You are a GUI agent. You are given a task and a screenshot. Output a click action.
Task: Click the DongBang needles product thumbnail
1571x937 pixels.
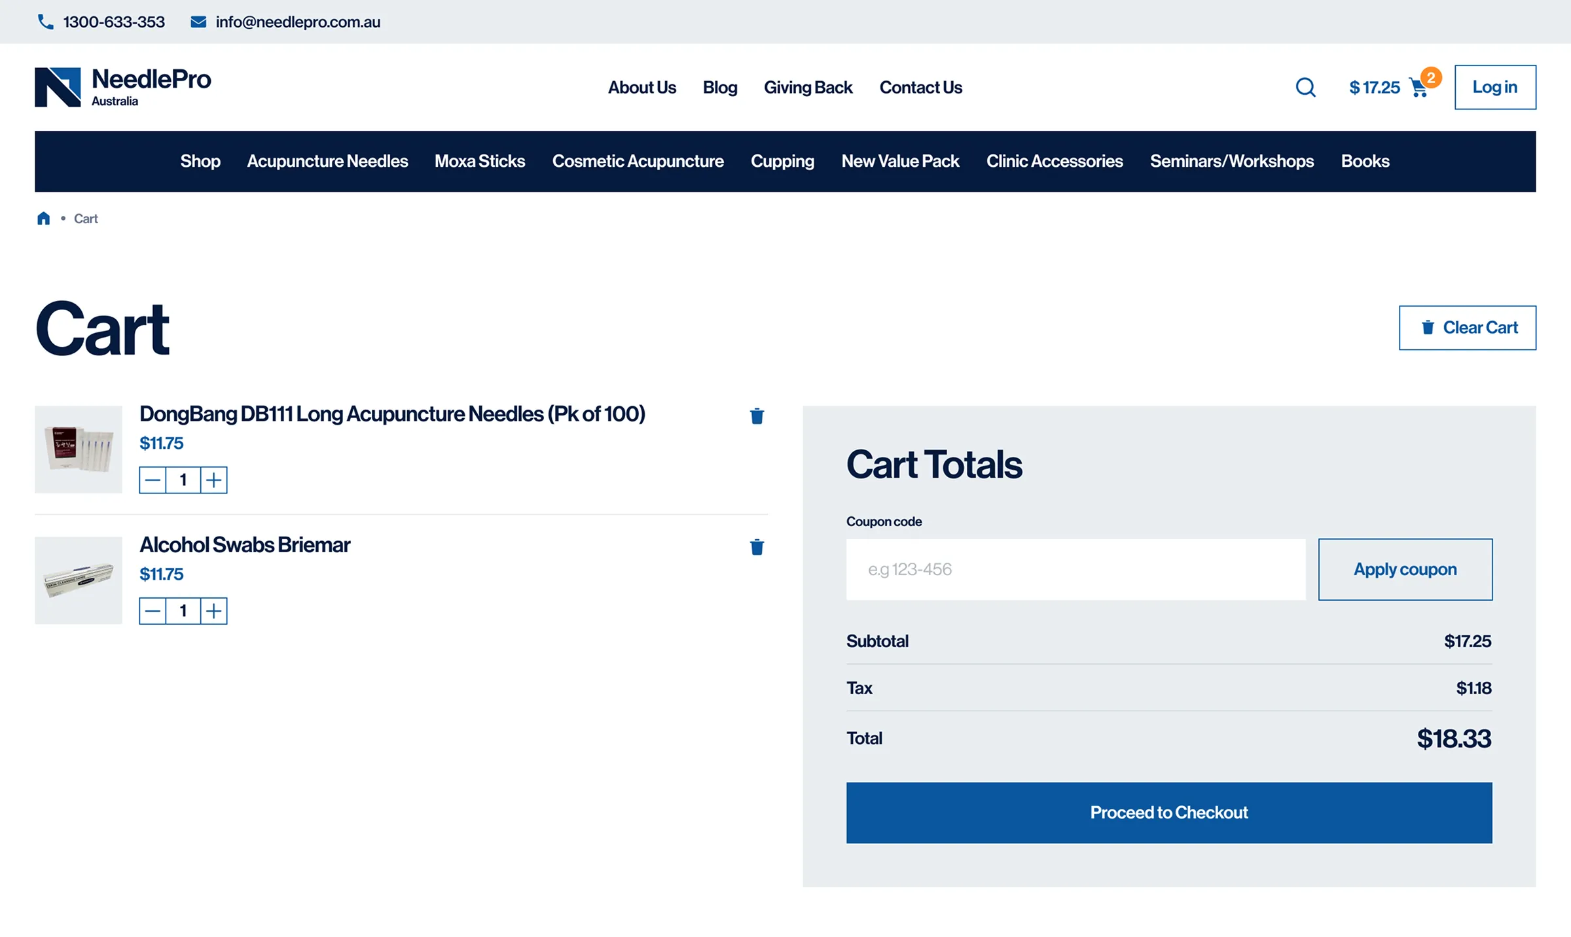coord(79,450)
